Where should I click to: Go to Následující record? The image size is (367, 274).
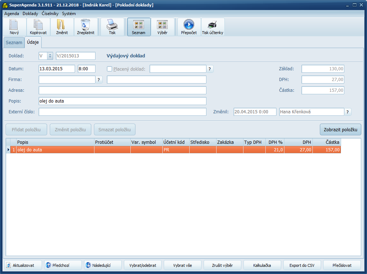click(x=103, y=265)
